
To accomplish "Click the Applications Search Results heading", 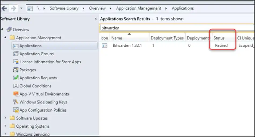I will [125, 19].
